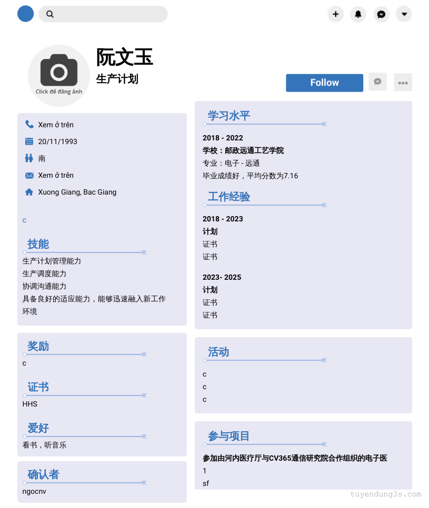429x508 pixels.
Task: Click the 奖励 section heading
Action: (x=38, y=347)
